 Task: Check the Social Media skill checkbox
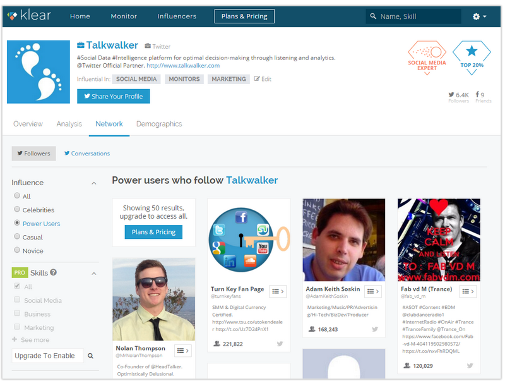(17, 300)
